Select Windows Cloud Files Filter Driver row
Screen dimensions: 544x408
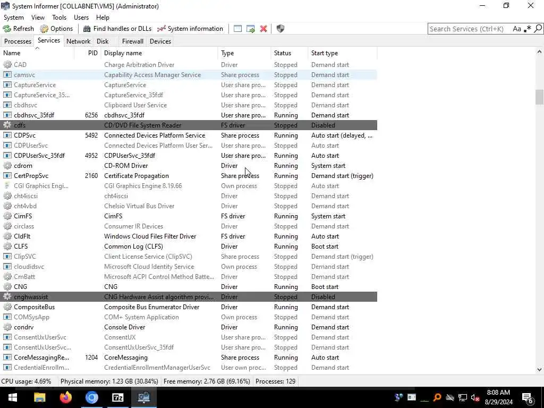[189, 236]
